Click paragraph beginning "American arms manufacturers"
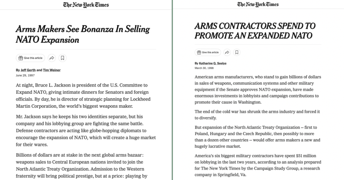 pos(258,90)
